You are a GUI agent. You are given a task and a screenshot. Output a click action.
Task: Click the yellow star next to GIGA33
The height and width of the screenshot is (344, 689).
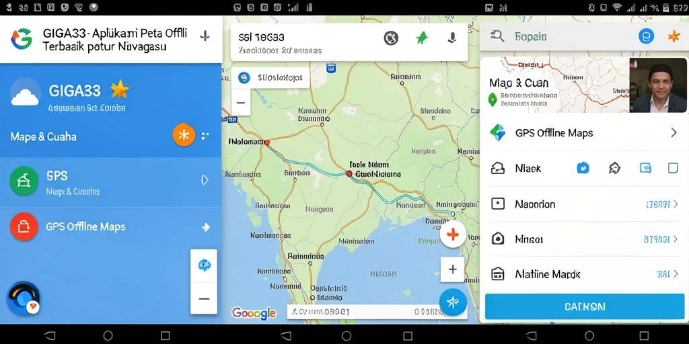(120, 89)
